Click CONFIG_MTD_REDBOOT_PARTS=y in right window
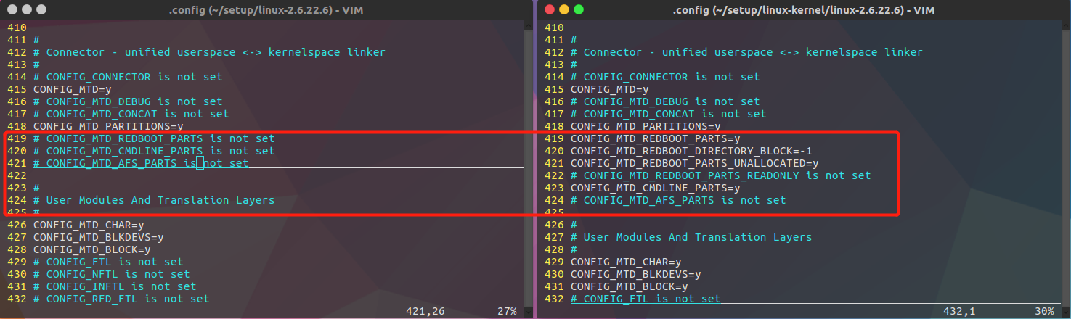This screenshot has height=319, width=1071. [x=656, y=138]
